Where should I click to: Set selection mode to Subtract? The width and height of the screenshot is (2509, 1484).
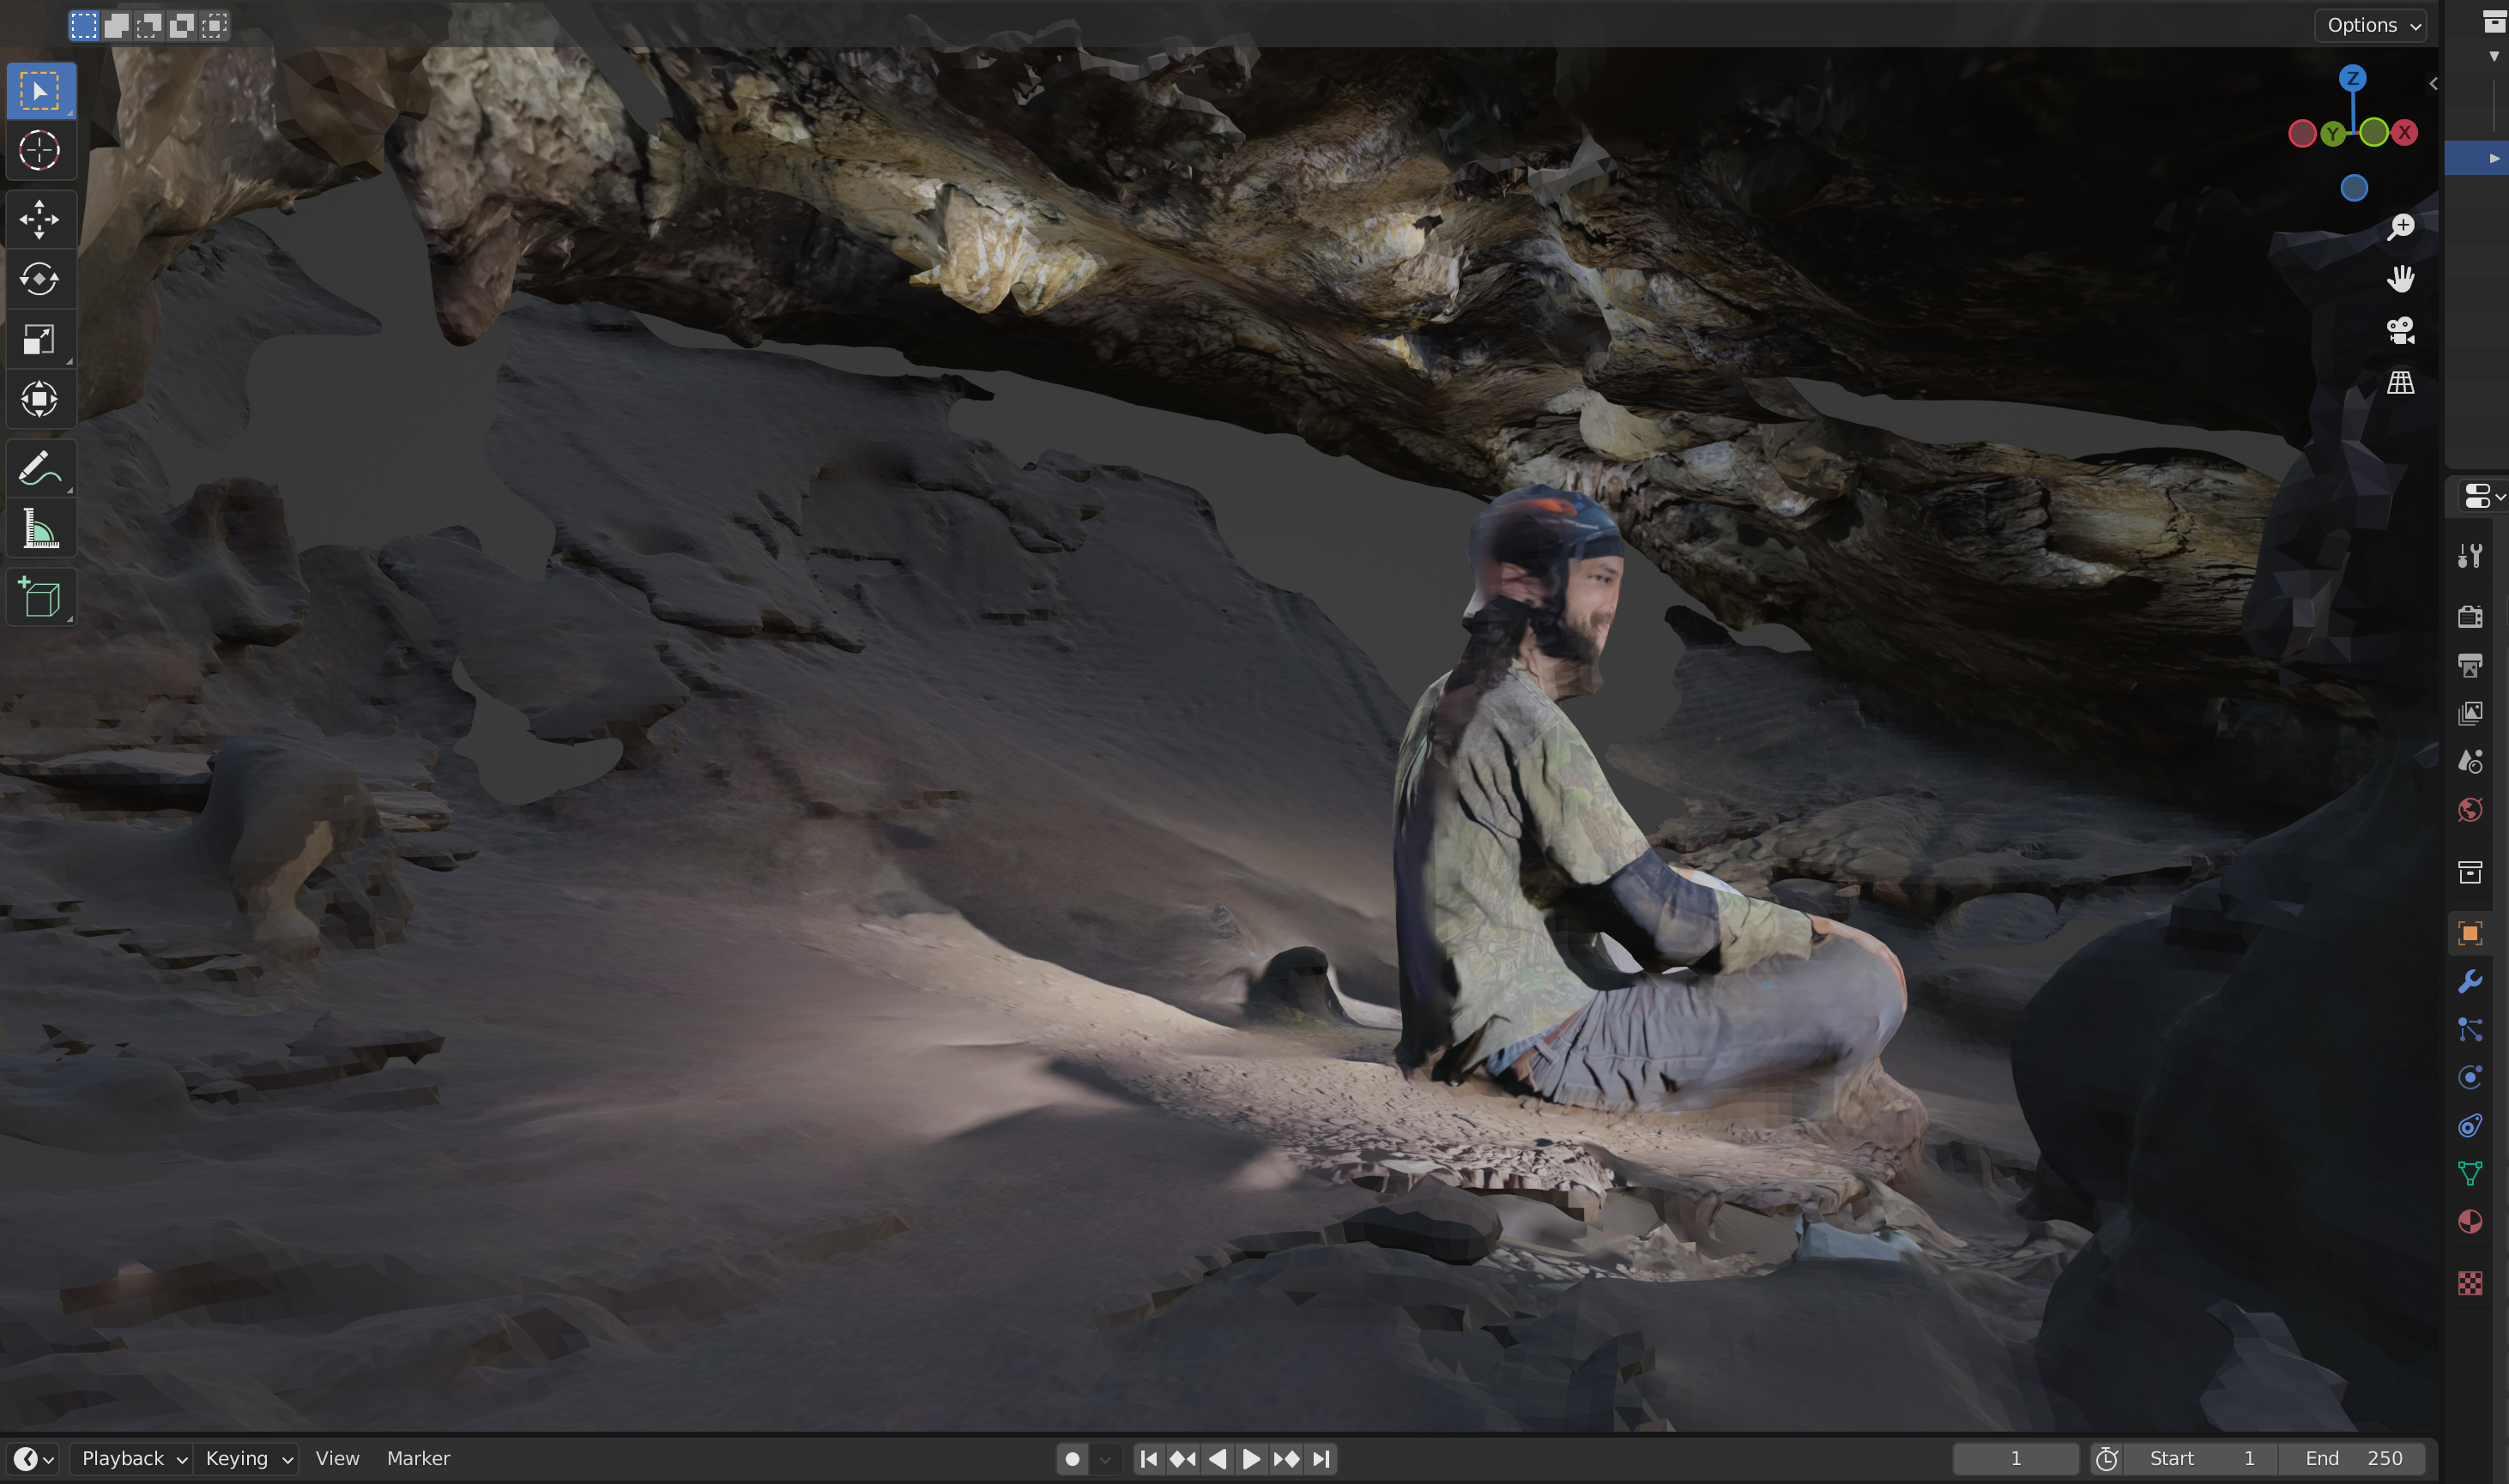(149, 25)
